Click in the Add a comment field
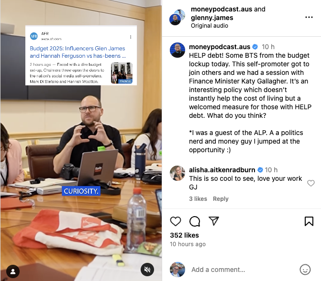321x281 pixels. [244, 270]
